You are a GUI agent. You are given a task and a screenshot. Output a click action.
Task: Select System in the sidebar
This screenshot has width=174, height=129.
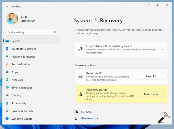coord(16,41)
